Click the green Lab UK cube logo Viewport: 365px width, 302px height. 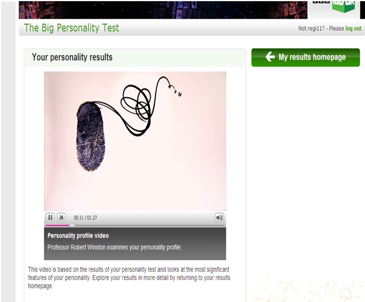pyautogui.click(x=343, y=6)
